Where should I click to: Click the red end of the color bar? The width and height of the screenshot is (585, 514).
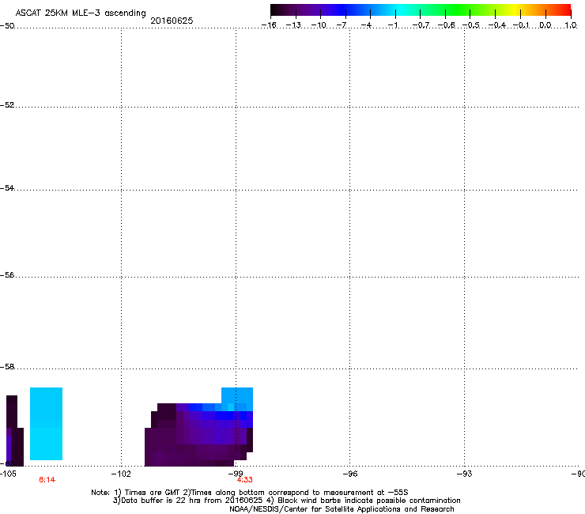(564, 9)
